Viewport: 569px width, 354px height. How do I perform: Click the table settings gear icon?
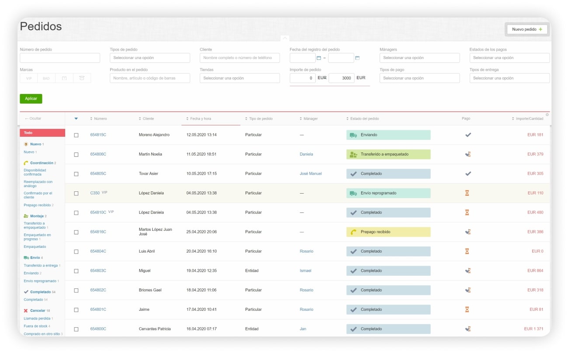point(547,115)
